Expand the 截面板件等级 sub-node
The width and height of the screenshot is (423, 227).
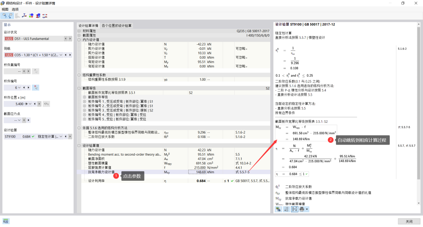(x=85, y=97)
